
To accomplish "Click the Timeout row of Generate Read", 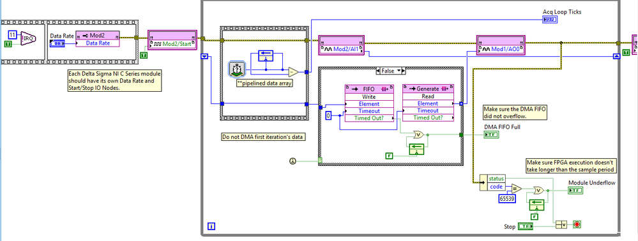I will pos(428,110).
